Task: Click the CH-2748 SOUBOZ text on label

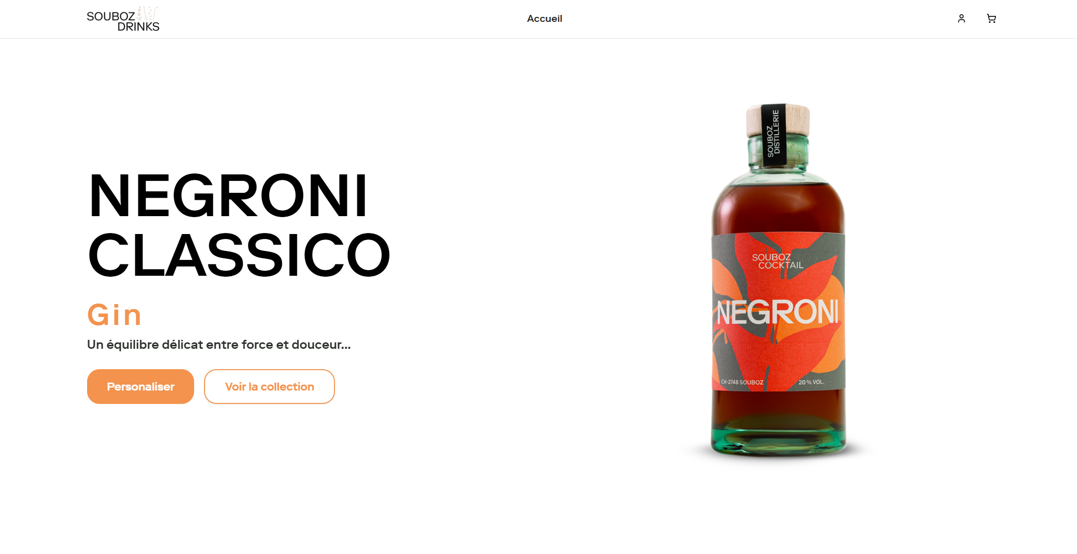Action: click(x=742, y=382)
